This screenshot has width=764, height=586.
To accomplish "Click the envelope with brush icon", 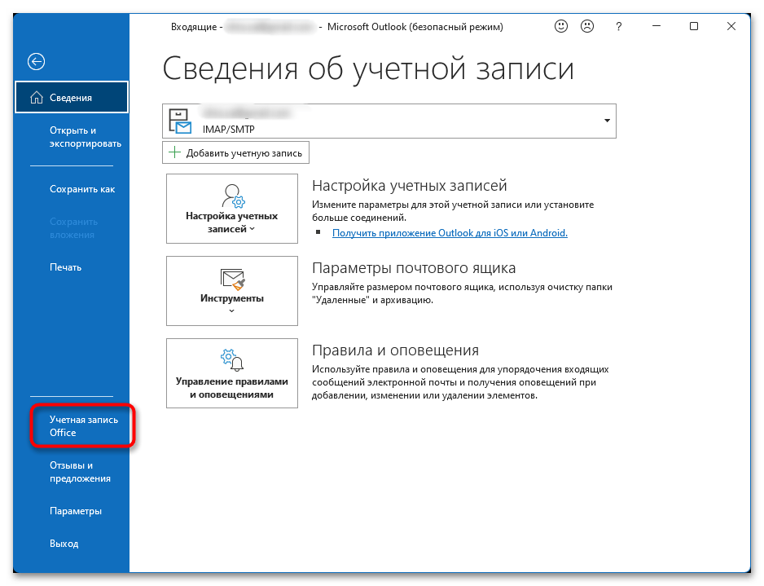I will coord(232,279).
